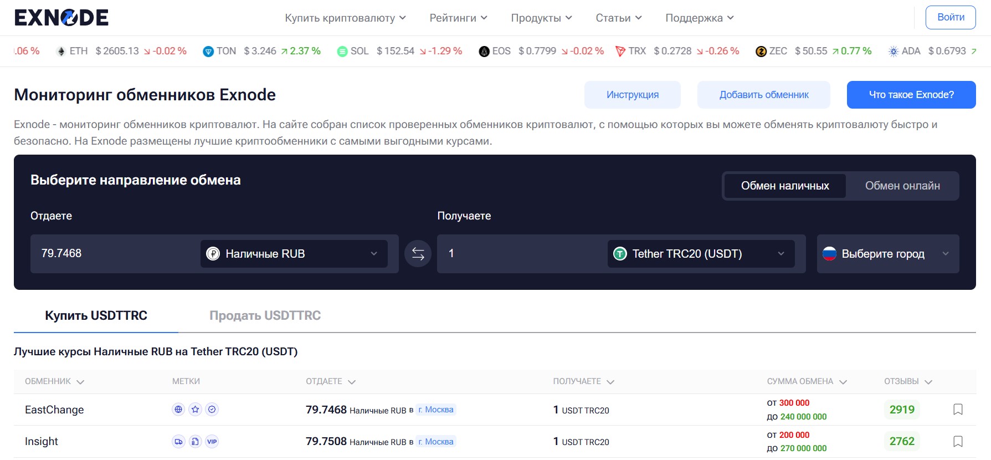Click the EOS ticker icon

[484, 52]
